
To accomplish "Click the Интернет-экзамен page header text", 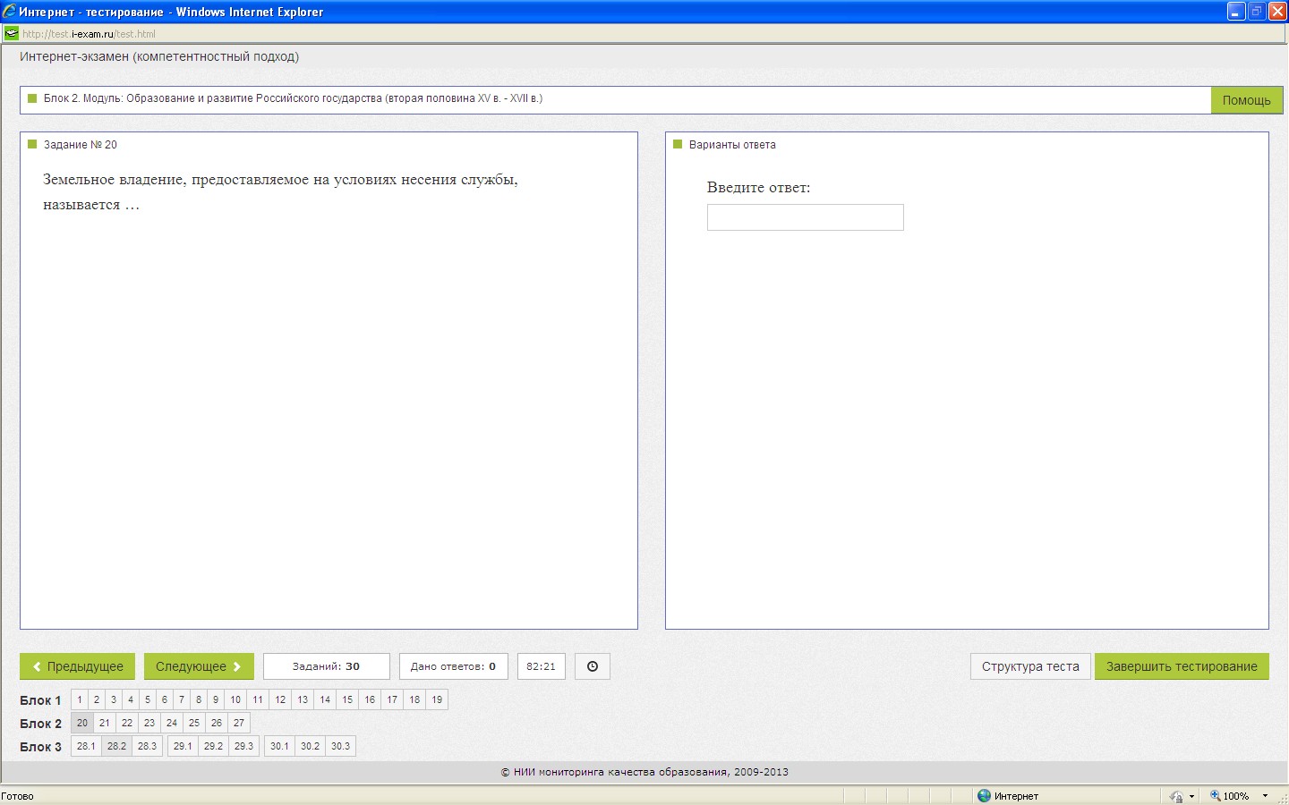I will tap(159, 56).
